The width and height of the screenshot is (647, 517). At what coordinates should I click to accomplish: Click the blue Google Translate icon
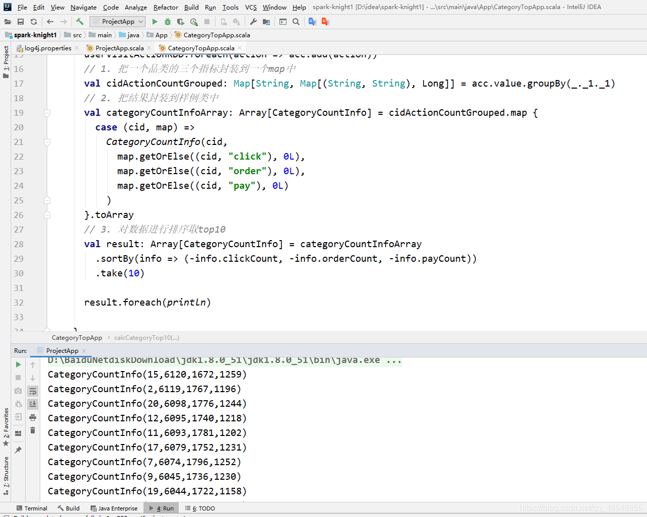tap(312, 22)
